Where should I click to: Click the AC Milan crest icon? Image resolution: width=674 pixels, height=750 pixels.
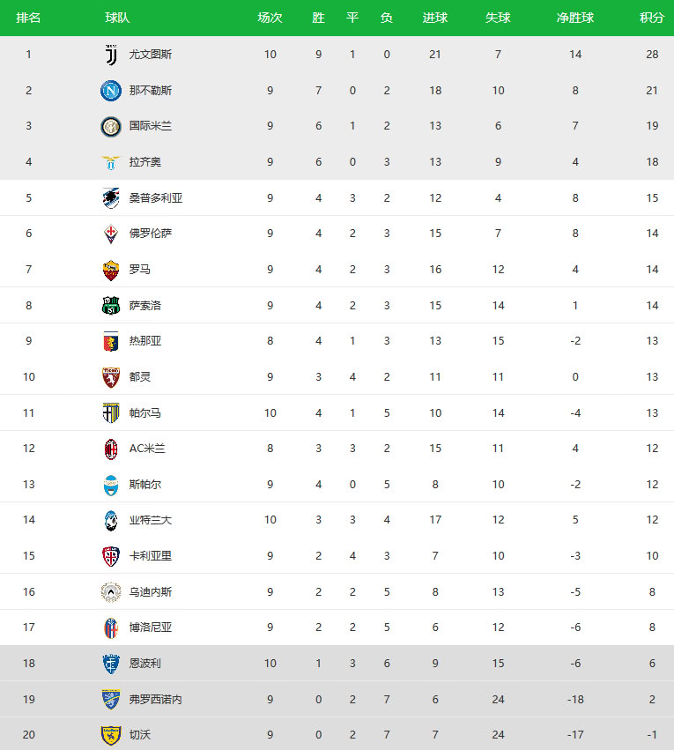pos(110,449)
